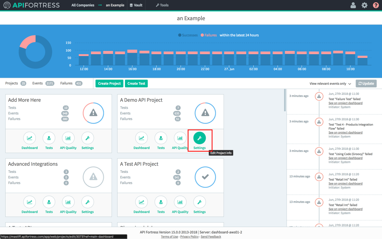Click the user profile icon in header

pos(353,5)
